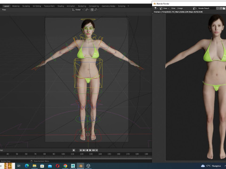Open the Animation workspace tab
226x169 pixels.
71,6
